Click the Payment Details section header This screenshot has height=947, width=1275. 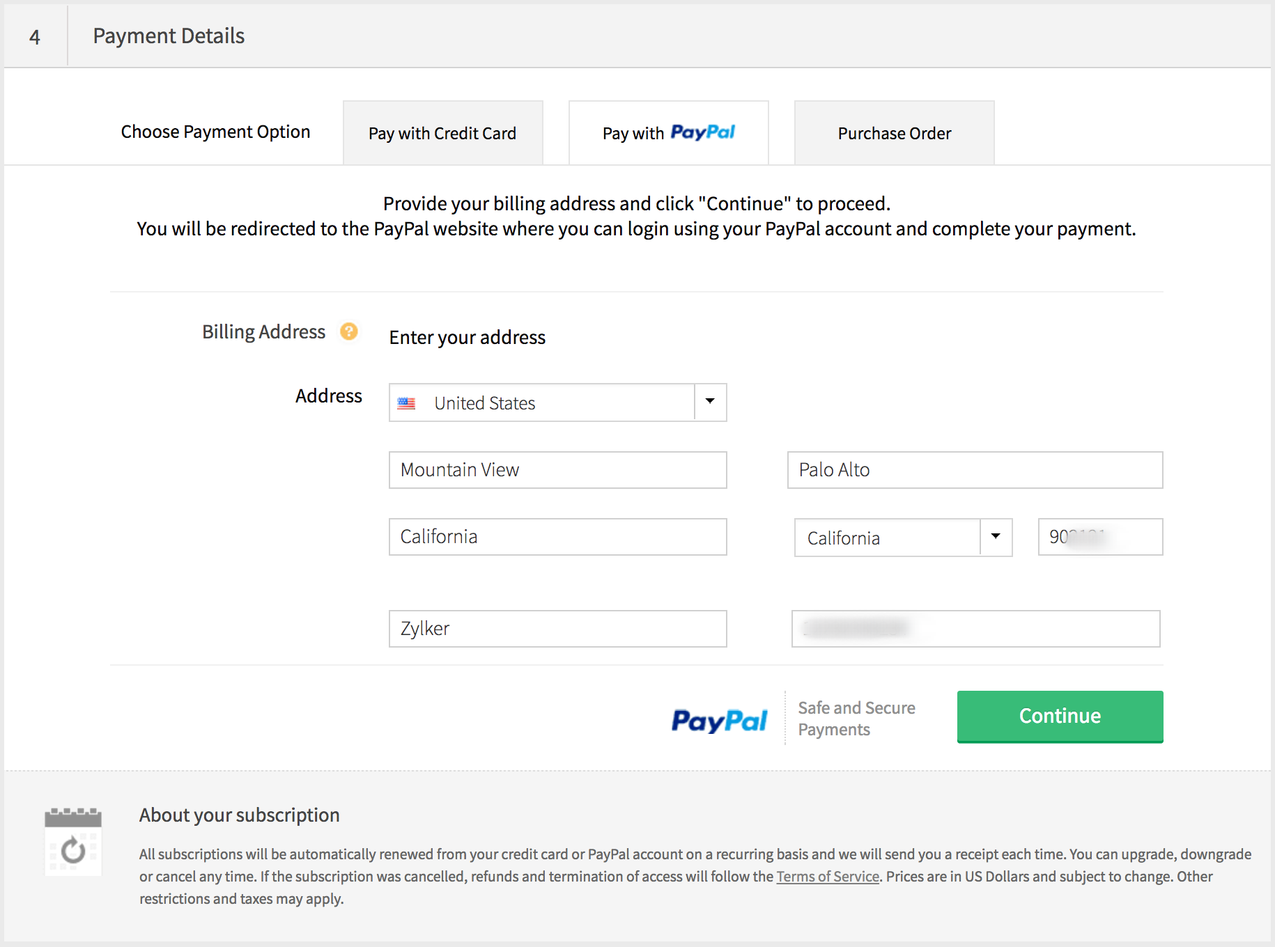[169, 36]
